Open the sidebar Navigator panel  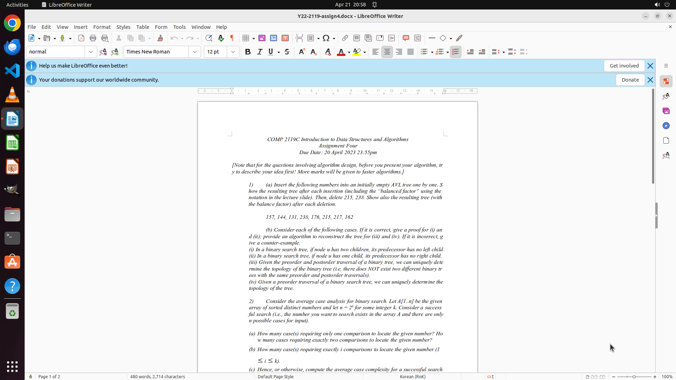tap(666, 126)
